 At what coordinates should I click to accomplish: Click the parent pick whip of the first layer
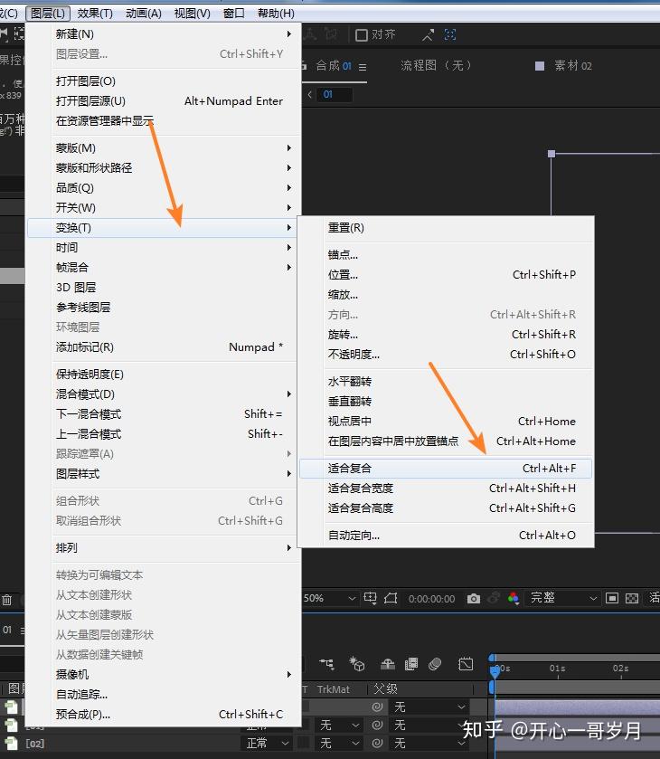(x=377, y=707)
